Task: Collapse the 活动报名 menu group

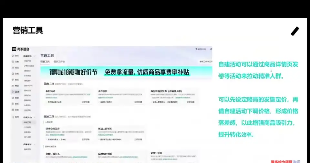Action: [x=35, y=56]
